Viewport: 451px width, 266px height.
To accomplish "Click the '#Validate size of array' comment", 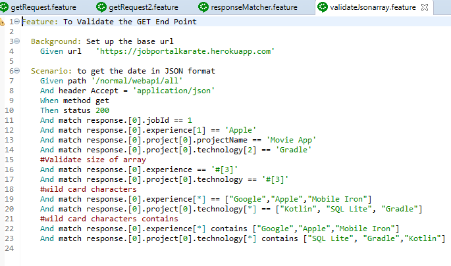I will point(93,160).
